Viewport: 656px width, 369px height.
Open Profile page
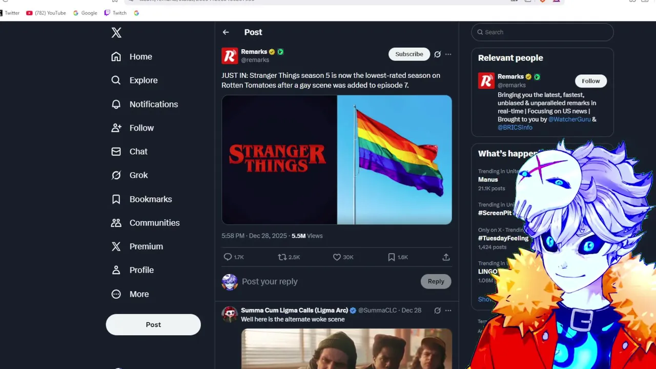(132, 270)
